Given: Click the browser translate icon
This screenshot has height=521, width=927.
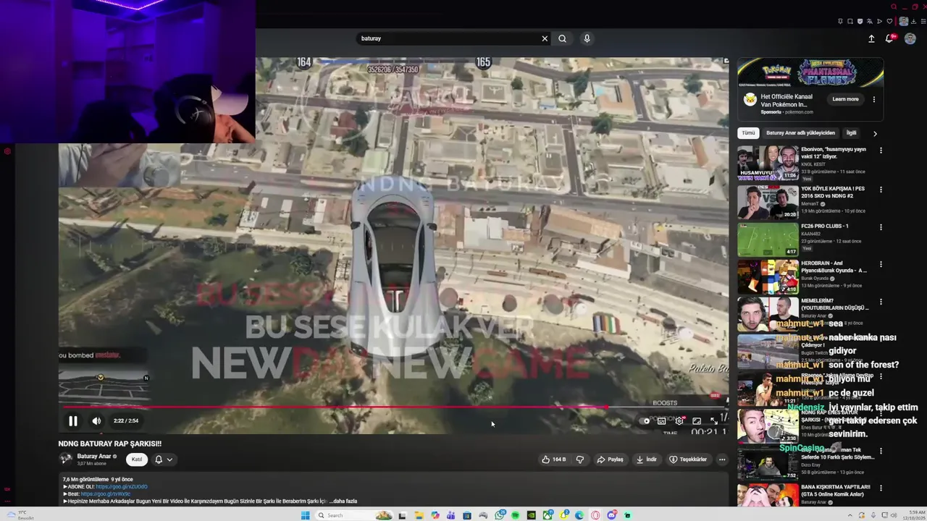Looking at the screenshot, I should 870,21.
